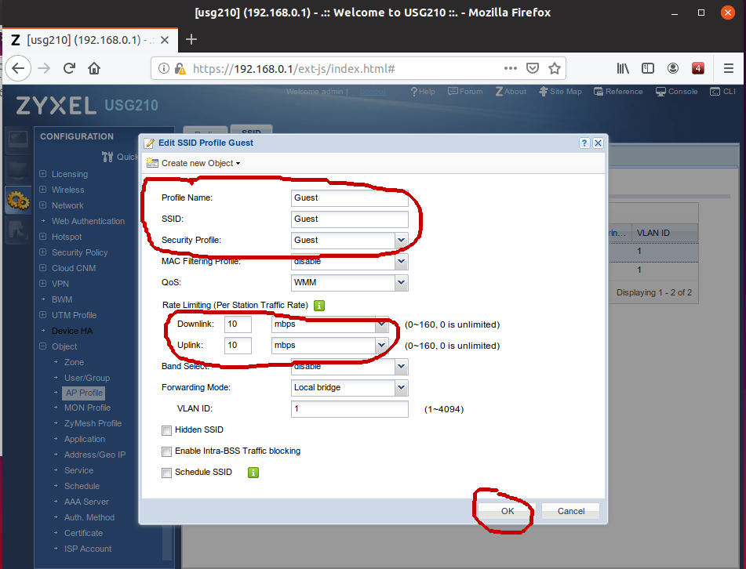Viewport: 746px width, 569px height.
Task: Open the Create new Object menu
Action: [x=193, y=163]
